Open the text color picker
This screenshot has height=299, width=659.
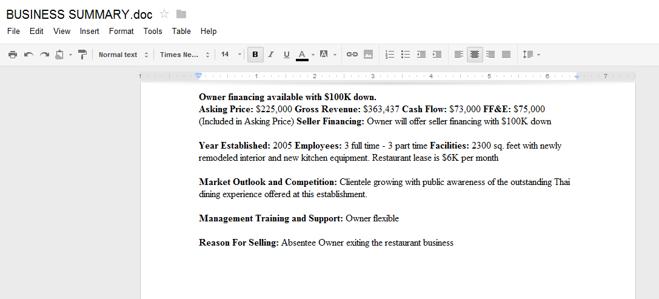point(303,55)
